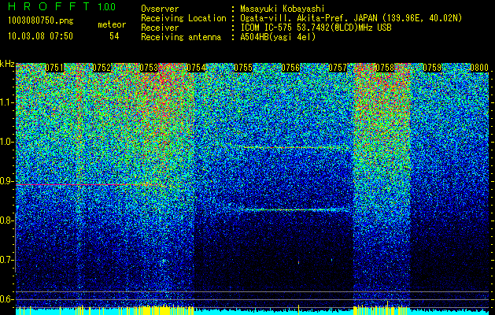
Task: Click the 0757 time marker
Action: (338, 68)
